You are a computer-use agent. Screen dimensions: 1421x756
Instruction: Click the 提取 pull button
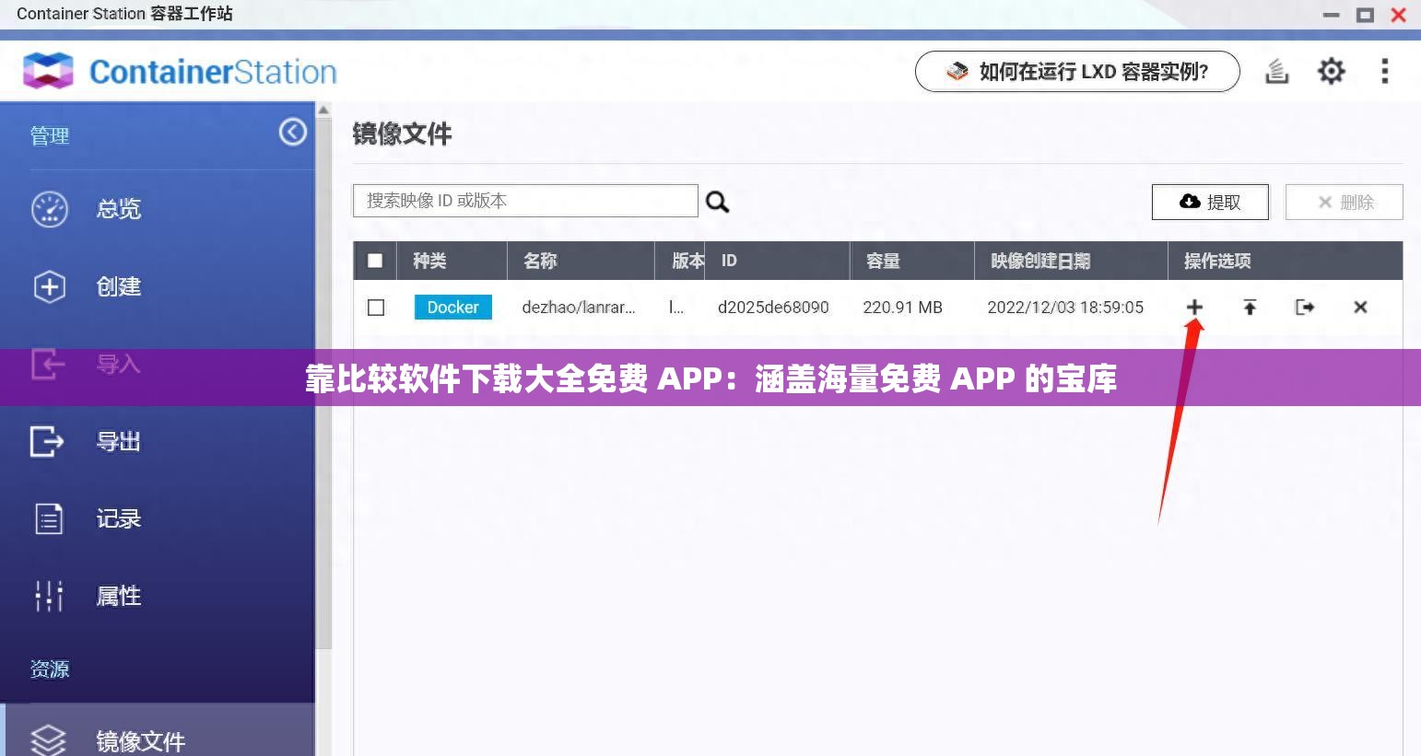tap(1210, 202)
